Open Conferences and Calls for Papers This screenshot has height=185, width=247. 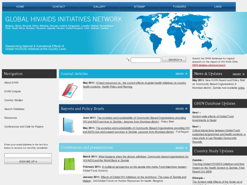click(x=24, y=127)
